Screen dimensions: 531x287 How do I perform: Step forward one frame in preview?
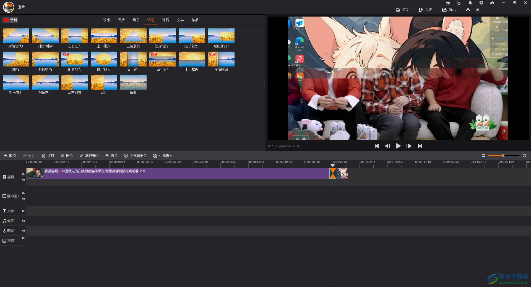point(409,146)
